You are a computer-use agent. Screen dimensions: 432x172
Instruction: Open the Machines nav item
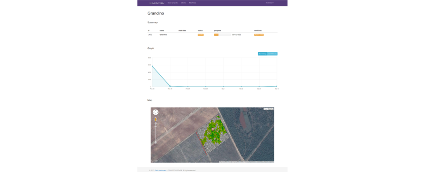(192, 3)
